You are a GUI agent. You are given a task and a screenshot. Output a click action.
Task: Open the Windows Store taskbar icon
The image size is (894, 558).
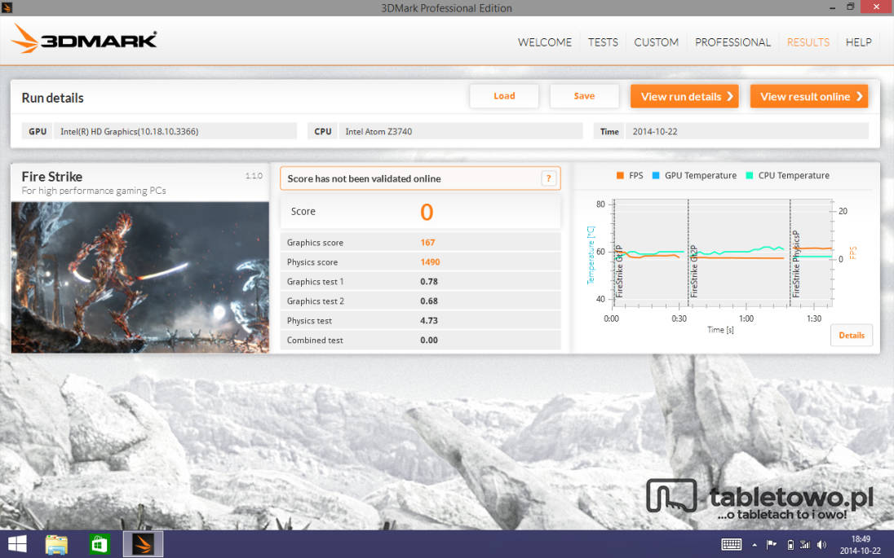pos(100,544)
